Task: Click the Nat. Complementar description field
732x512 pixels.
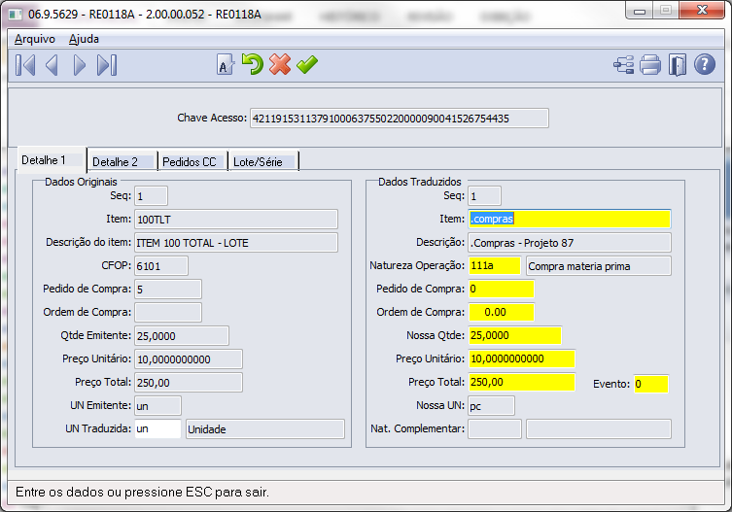Action: coord(599,428)
